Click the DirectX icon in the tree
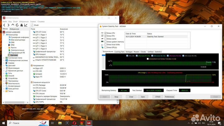Screen dimensions: 224x126 [x=7, y=76]
